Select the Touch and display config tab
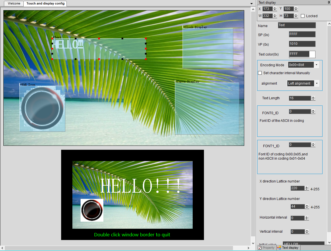Image resolution: width=331 pixels, height=251 pixels. (x=45, y=3)
